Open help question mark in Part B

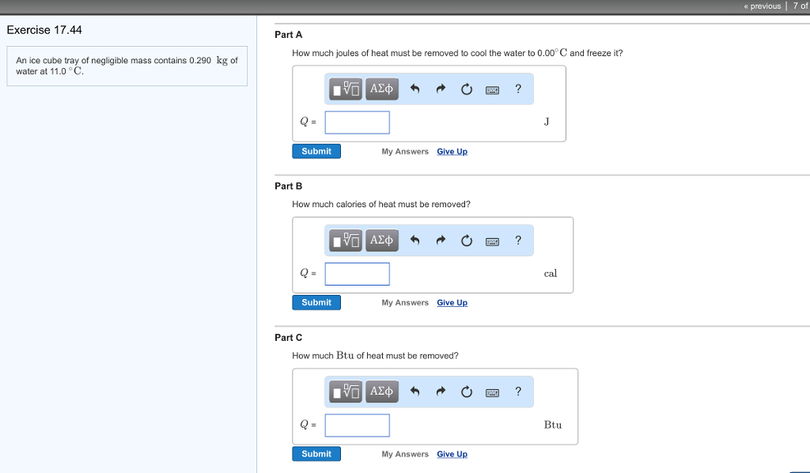pyautogui.click(x=518, y=240)
